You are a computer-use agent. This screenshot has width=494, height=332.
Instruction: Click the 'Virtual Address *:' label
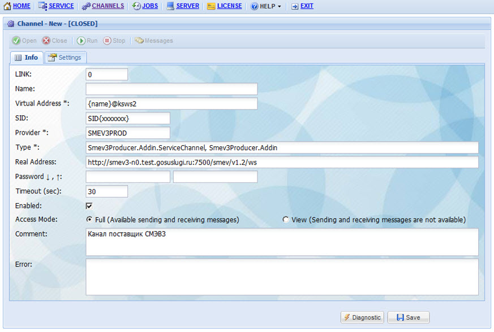pos(42,103)
